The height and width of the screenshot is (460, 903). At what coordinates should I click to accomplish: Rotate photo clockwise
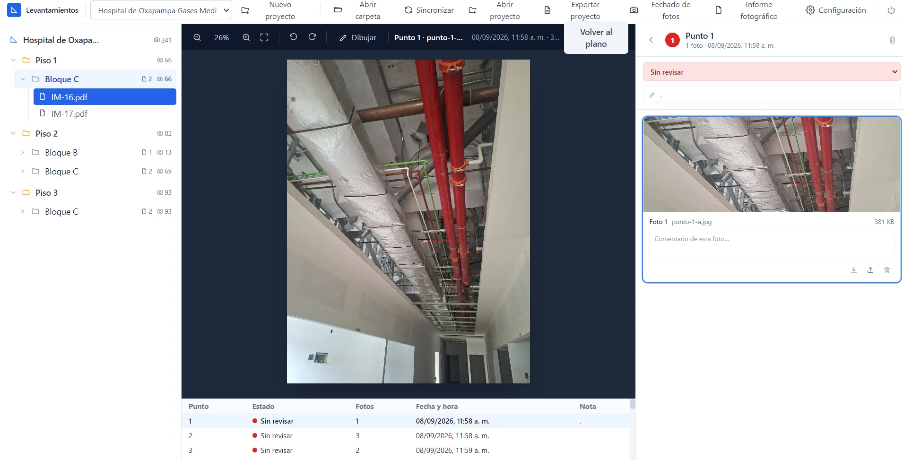[312, 37]
